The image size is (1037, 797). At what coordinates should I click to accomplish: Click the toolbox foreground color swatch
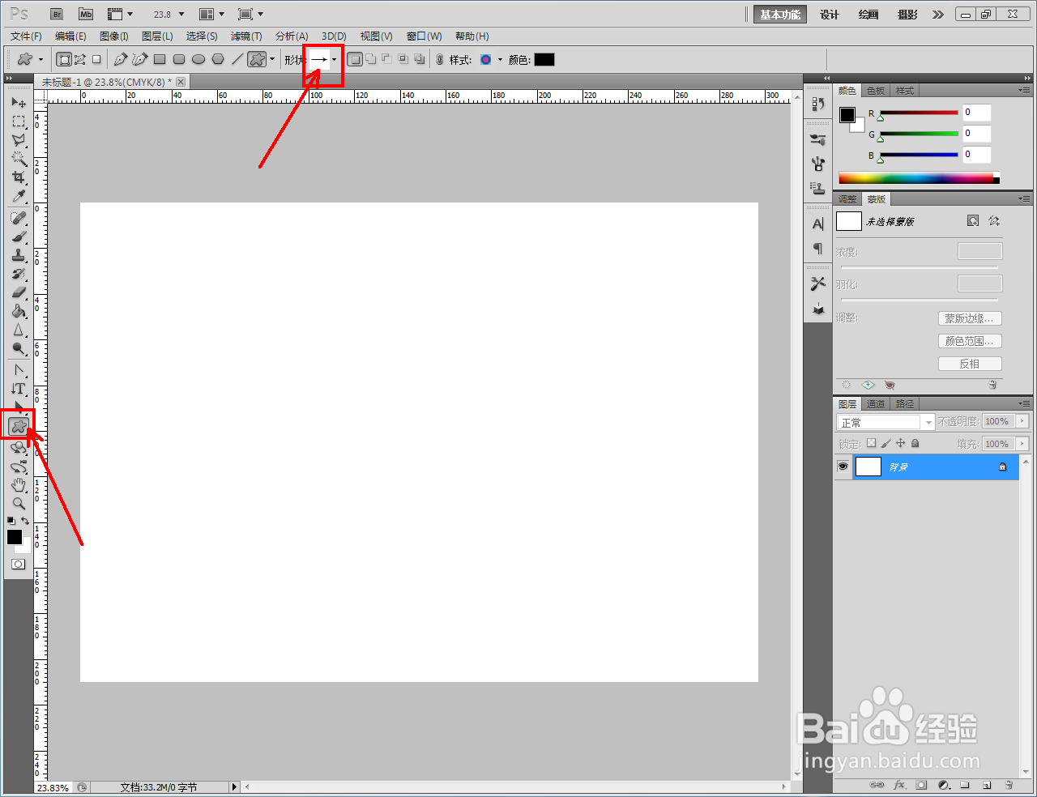click(x=15, y=537)
